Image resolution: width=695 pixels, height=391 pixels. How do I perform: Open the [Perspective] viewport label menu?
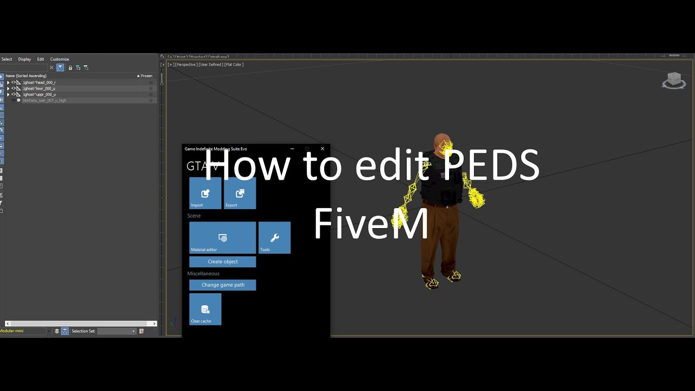(x=186, y=65)
